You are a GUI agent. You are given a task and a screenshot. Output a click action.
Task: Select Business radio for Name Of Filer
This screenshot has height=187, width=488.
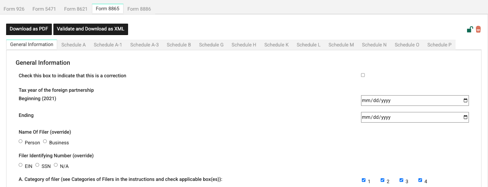click(x=45, y=141)
